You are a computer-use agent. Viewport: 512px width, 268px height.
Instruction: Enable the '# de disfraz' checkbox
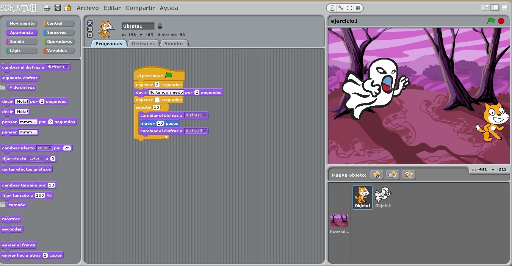coord(3,88)
